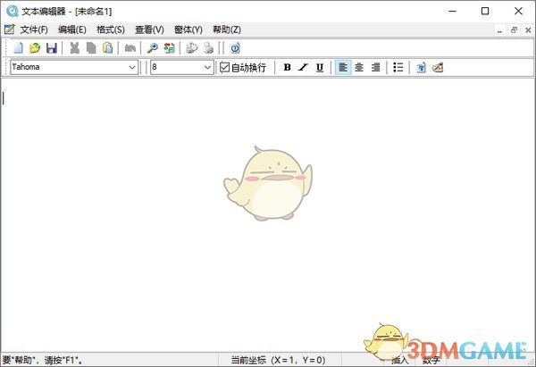536x367 pixels.
Task: Open Find with the magnifier icon
Action: click(x=153, y=48)
